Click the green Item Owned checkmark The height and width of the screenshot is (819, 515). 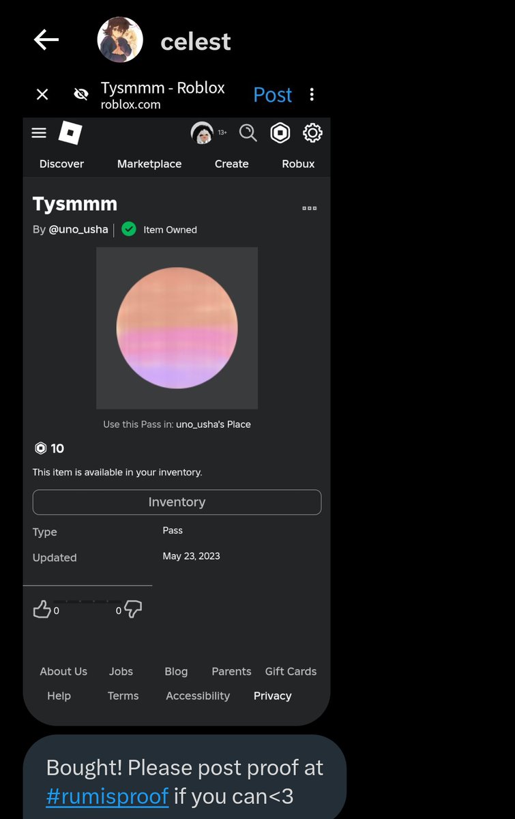(129, 229)
